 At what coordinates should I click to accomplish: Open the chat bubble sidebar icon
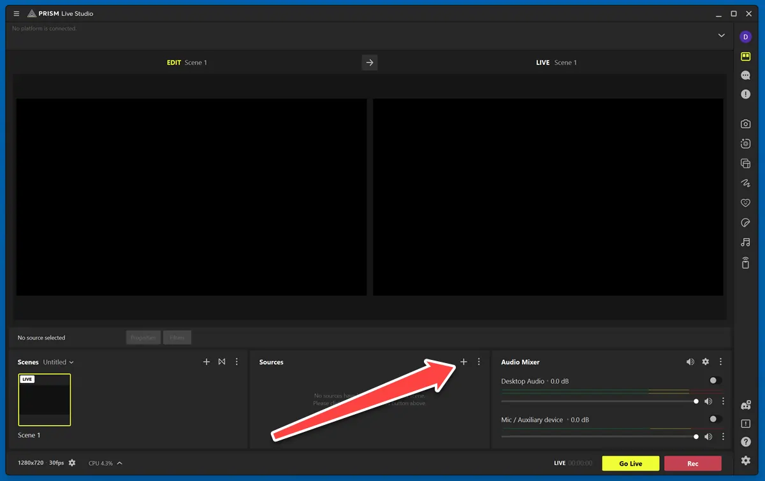pos(745,75)
